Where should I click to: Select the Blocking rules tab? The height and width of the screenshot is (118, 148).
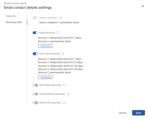pos(14,22)
